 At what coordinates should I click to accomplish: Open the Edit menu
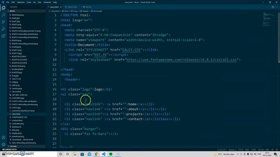pos(13,2)
